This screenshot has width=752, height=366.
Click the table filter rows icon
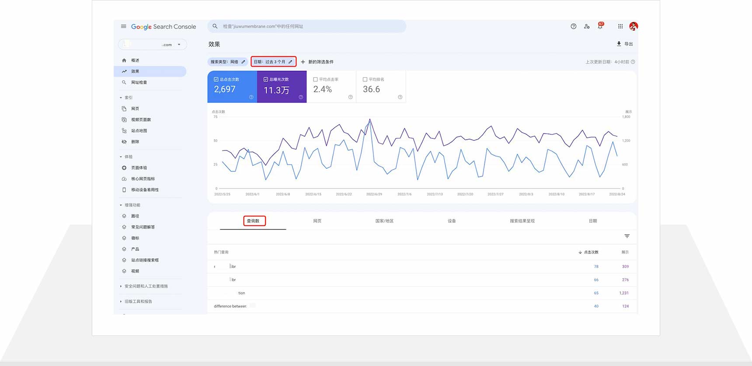pos(627,236)
